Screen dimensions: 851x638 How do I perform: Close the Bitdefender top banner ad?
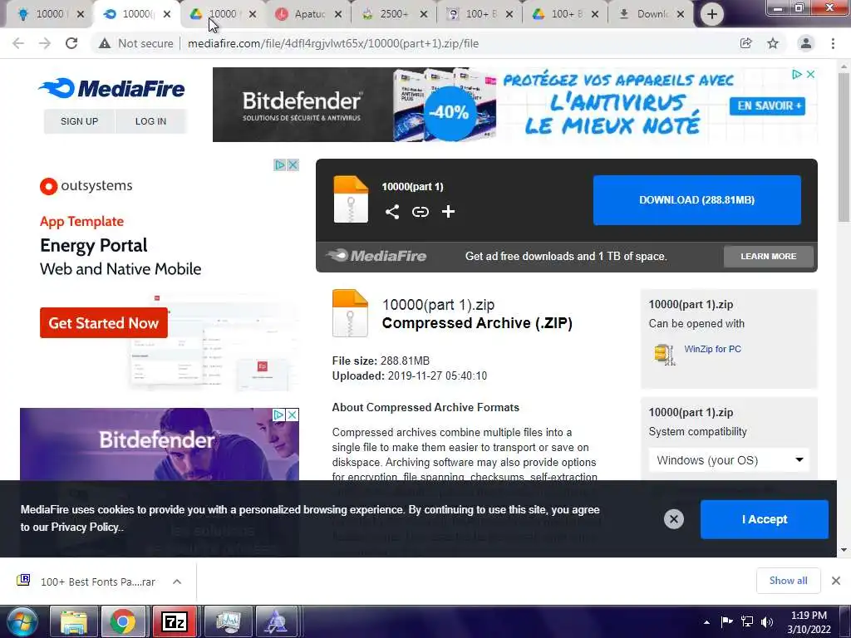point(810,74)
